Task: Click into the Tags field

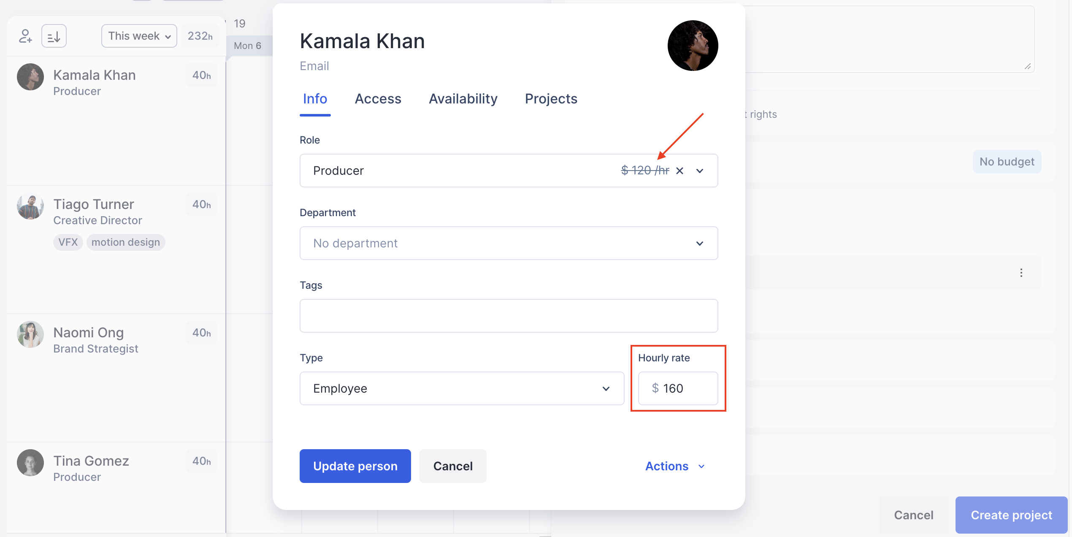Action: 509,316
